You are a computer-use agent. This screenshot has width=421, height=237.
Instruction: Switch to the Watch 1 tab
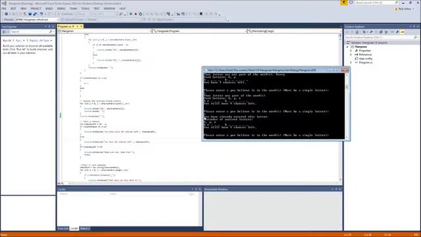coord(85,228)
